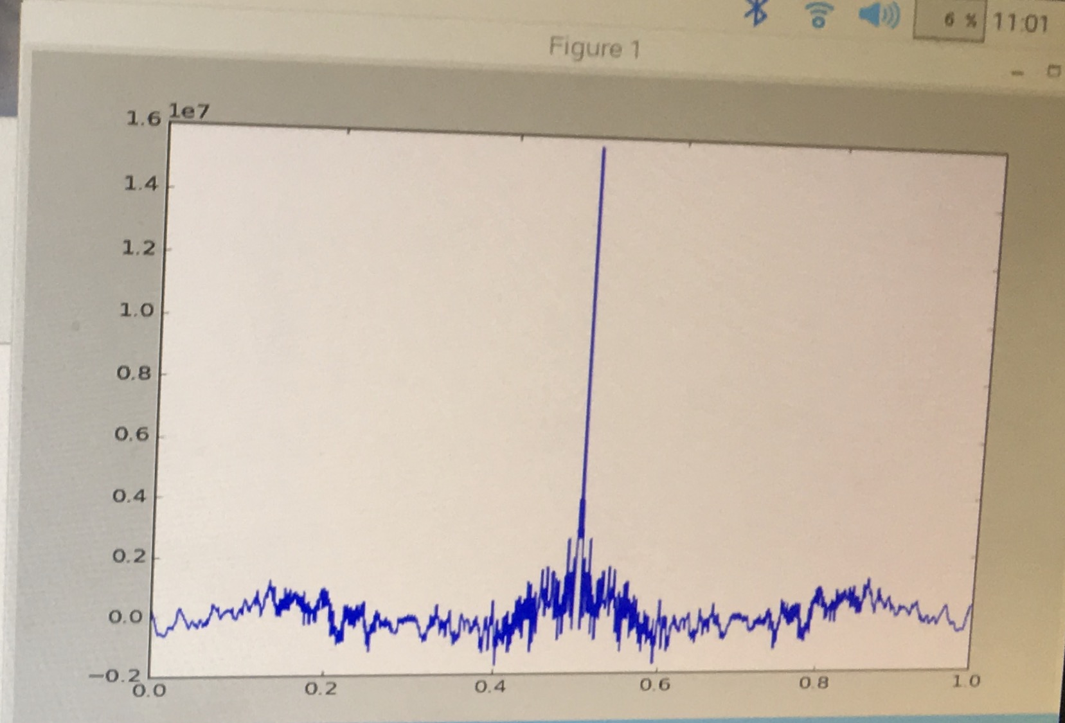
Task: Click the 0.2 x-axis tick label
Action: [320, 689]
